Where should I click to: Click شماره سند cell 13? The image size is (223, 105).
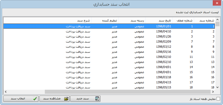tap(213, 62)
